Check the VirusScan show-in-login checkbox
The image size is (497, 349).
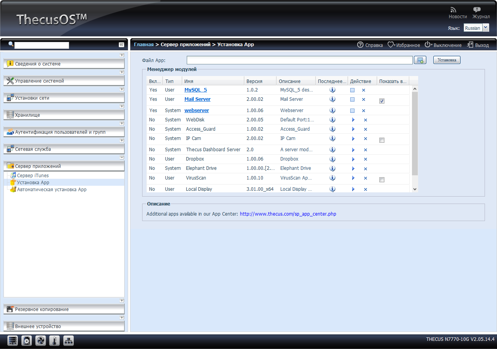pos(382,180)
